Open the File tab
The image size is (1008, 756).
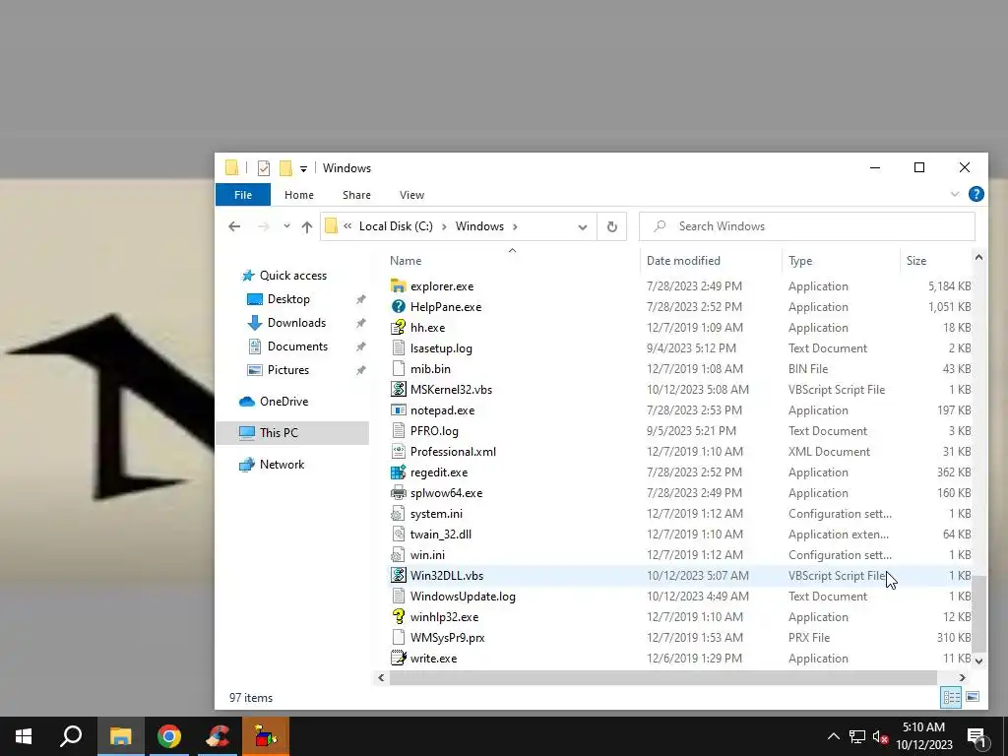(243, 195)
